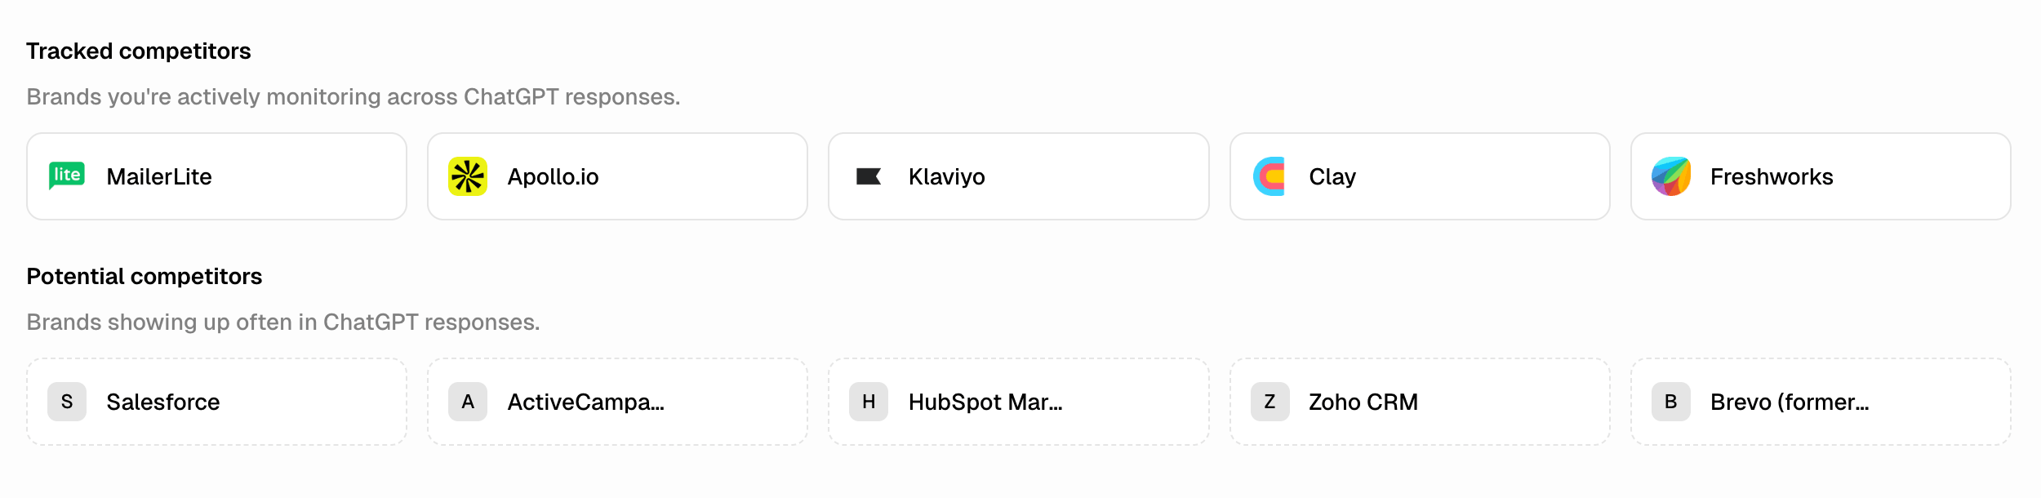Click the Zoho CRM letter avatar icon
Image resolution: width=2041 pixels, height=498 pixels.
[x=1268, y=401]
